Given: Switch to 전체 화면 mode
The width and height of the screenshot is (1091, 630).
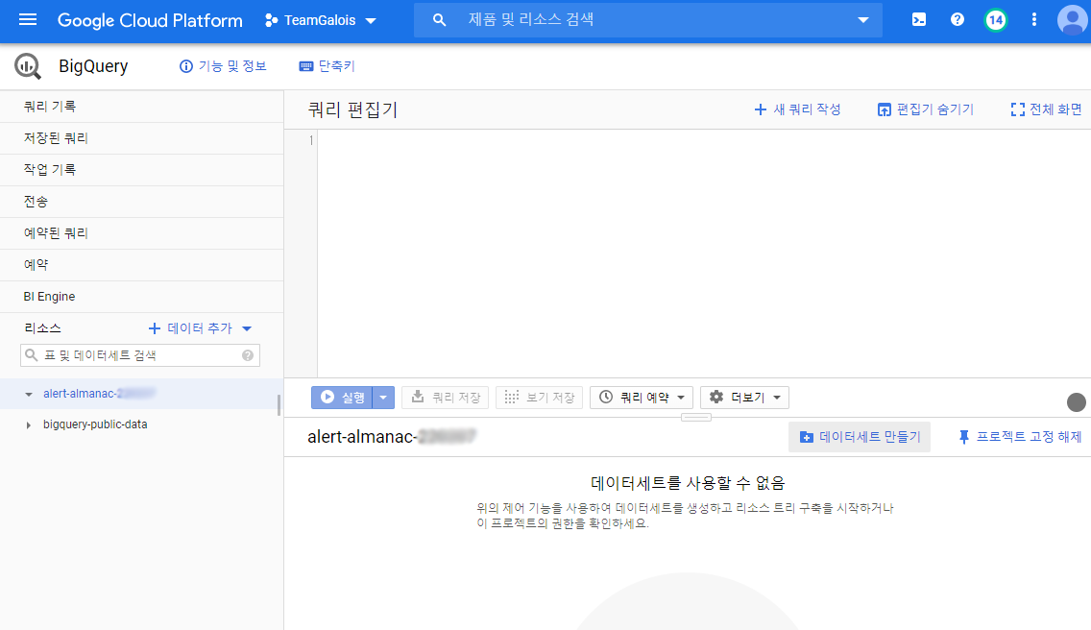Looking at the screenshot, I should coord(1046,109).
